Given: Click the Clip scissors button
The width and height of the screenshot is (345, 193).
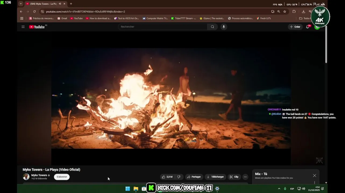Looking at the screenshot, I should (234, 177).
